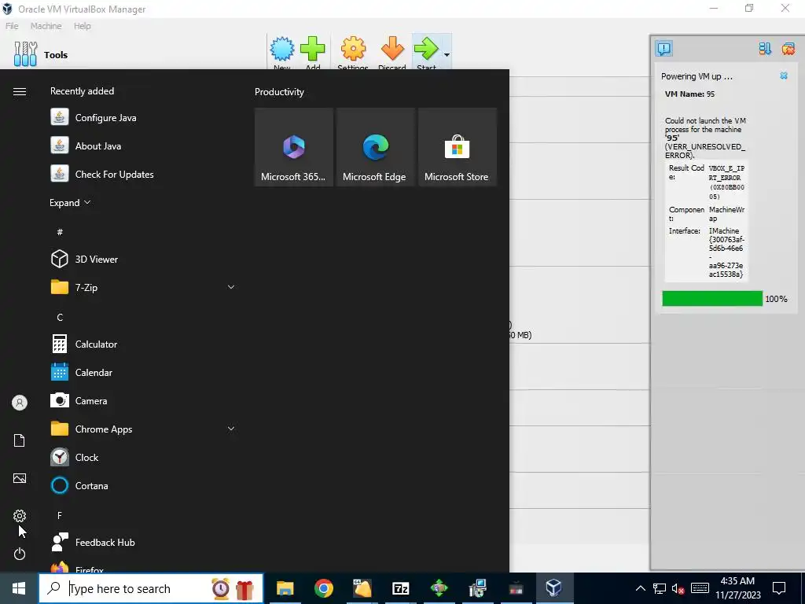
Task: Open the Microsoft Store tile
Action: coord(457,147)
